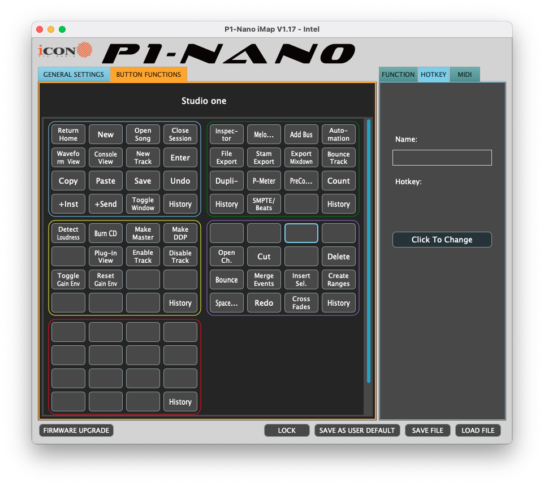Pick the +Inst pad
544x486 pixels.
point(68,204)
